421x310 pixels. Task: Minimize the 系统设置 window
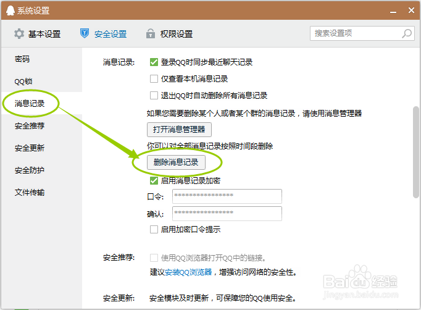393,11
